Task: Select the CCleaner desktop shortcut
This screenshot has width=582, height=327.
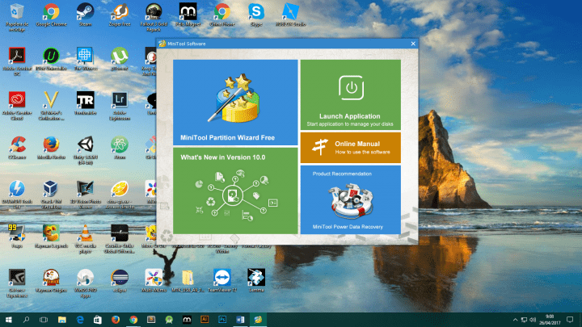Action: (17, 148)
